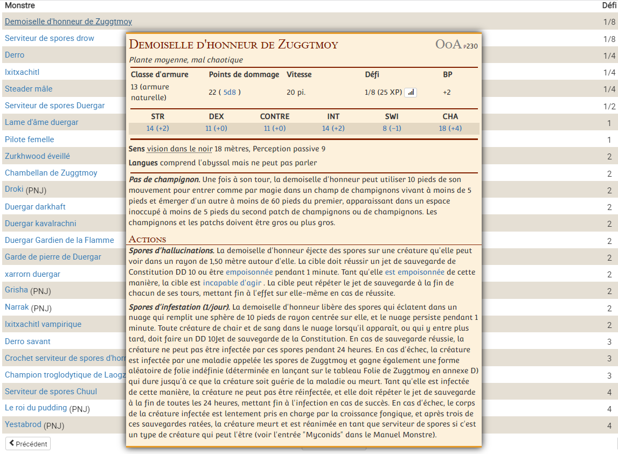
Task: Click the Actions section heading
Action: 148,240
